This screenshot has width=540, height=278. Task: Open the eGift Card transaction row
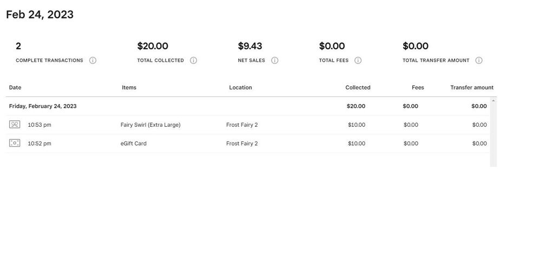click(x=134, y=144)
